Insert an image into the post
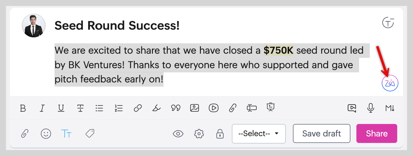 [x=195, y=108]
